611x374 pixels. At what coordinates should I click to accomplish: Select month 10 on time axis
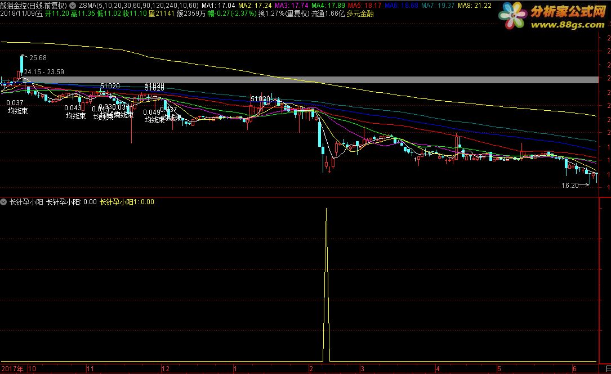click(32, 368)
